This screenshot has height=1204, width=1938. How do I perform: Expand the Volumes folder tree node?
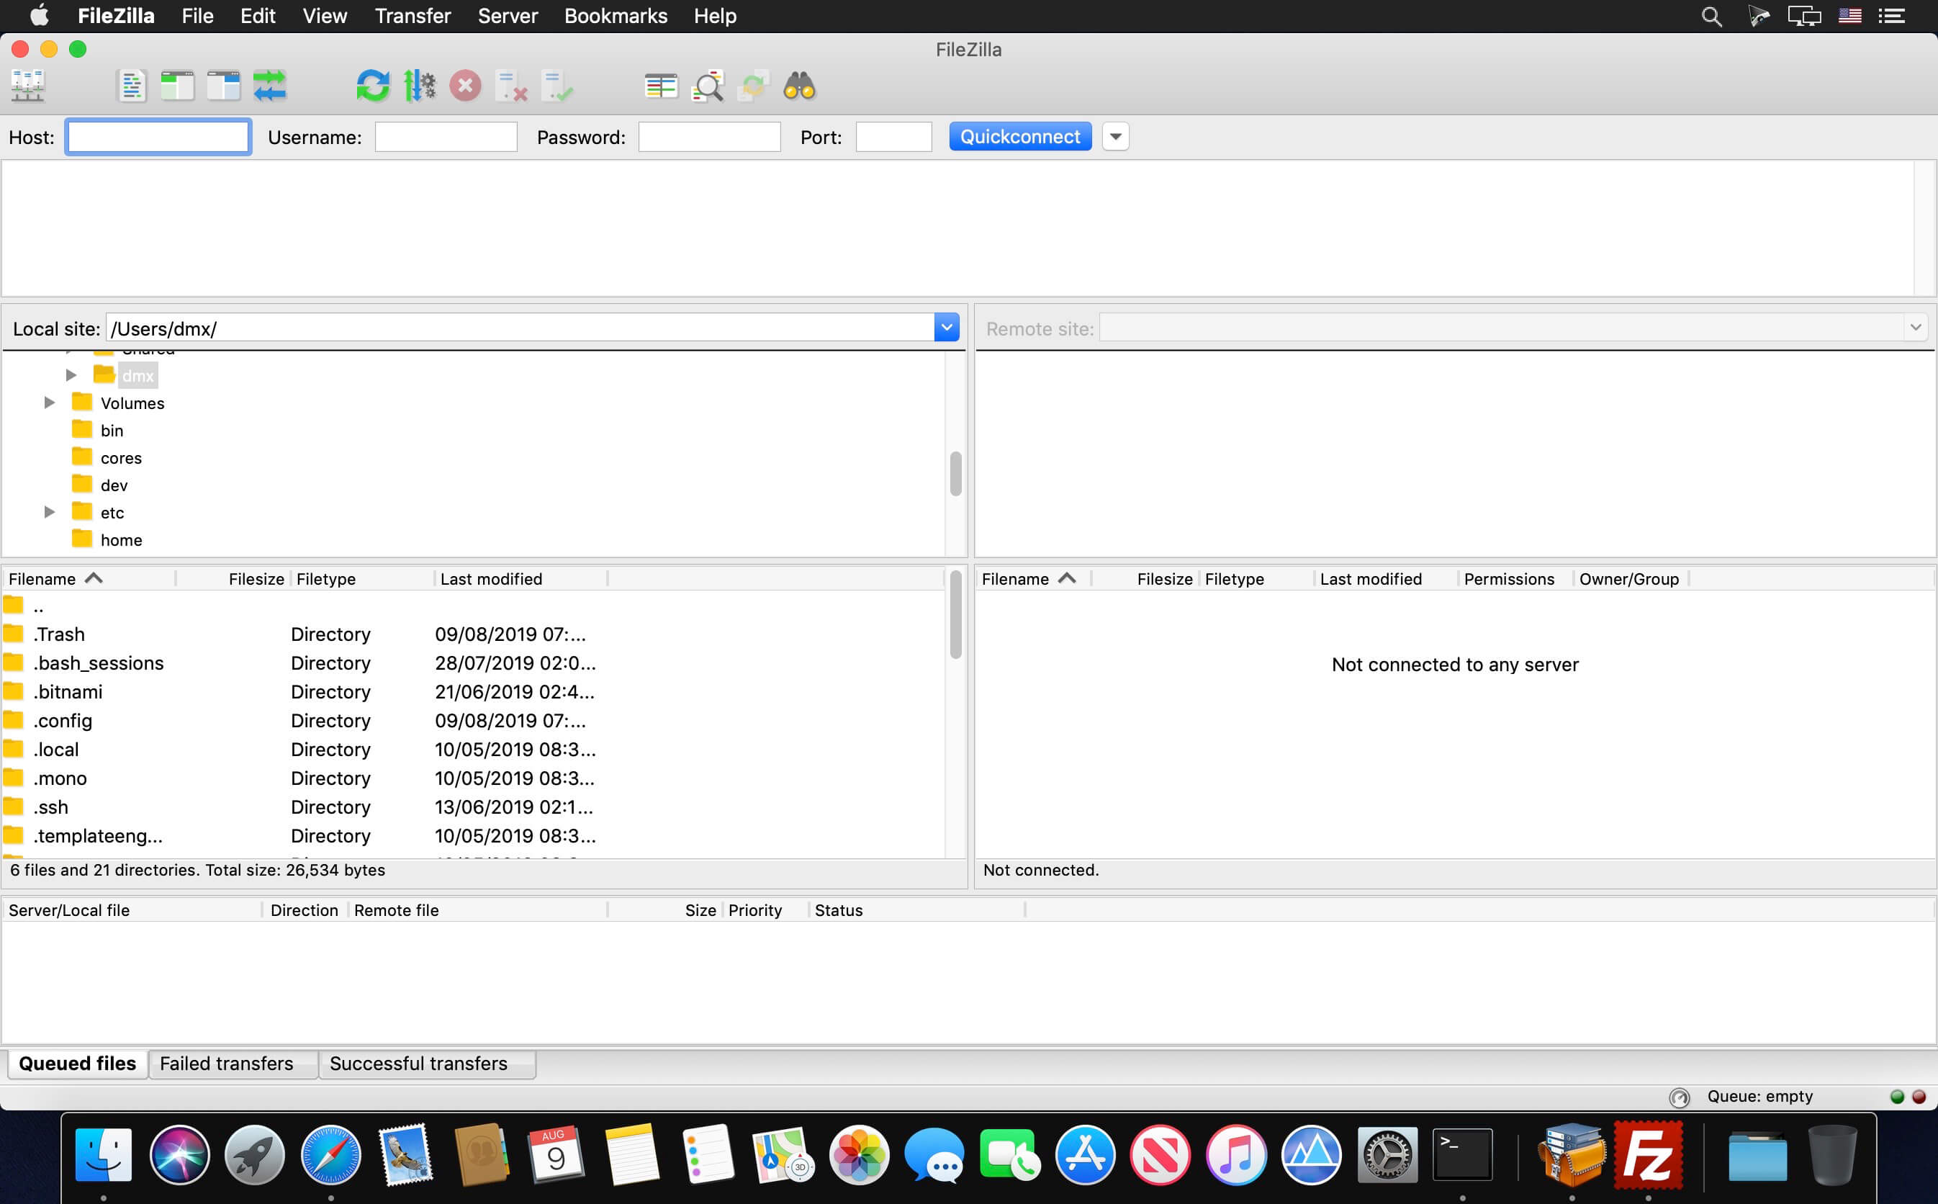50,403
